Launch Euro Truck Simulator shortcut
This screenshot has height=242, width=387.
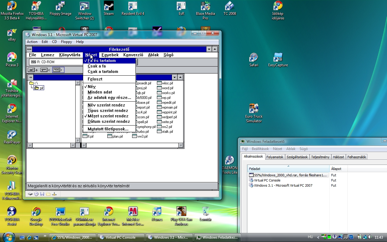(x=254, y=113)
